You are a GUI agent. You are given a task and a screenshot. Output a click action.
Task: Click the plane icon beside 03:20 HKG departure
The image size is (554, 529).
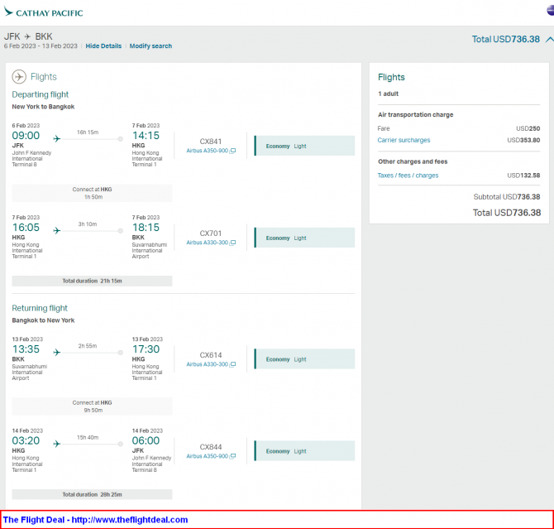pyautogui.click(x=57, y=444)
